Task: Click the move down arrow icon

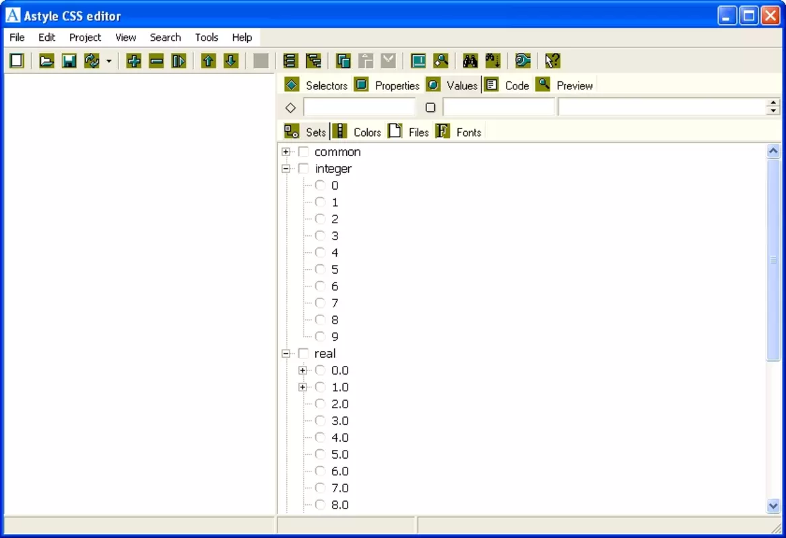Action: click(x=230, y=61)
